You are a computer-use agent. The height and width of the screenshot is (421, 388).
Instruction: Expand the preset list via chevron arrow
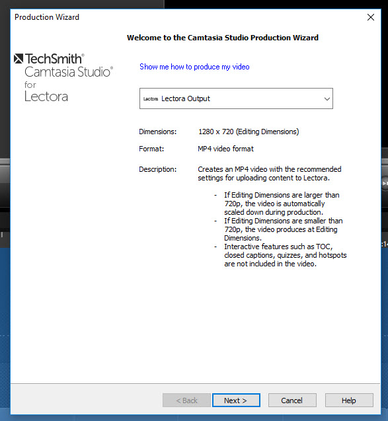pyautogui.click(x=327, y=99)
